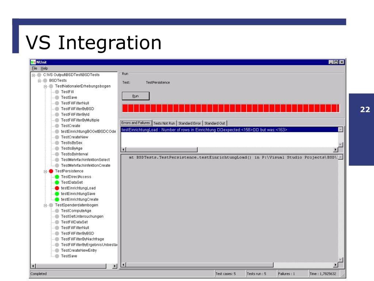Click gray status circle next to TestIsBySex
Screen dimensions: 374x281
point(57,143)
